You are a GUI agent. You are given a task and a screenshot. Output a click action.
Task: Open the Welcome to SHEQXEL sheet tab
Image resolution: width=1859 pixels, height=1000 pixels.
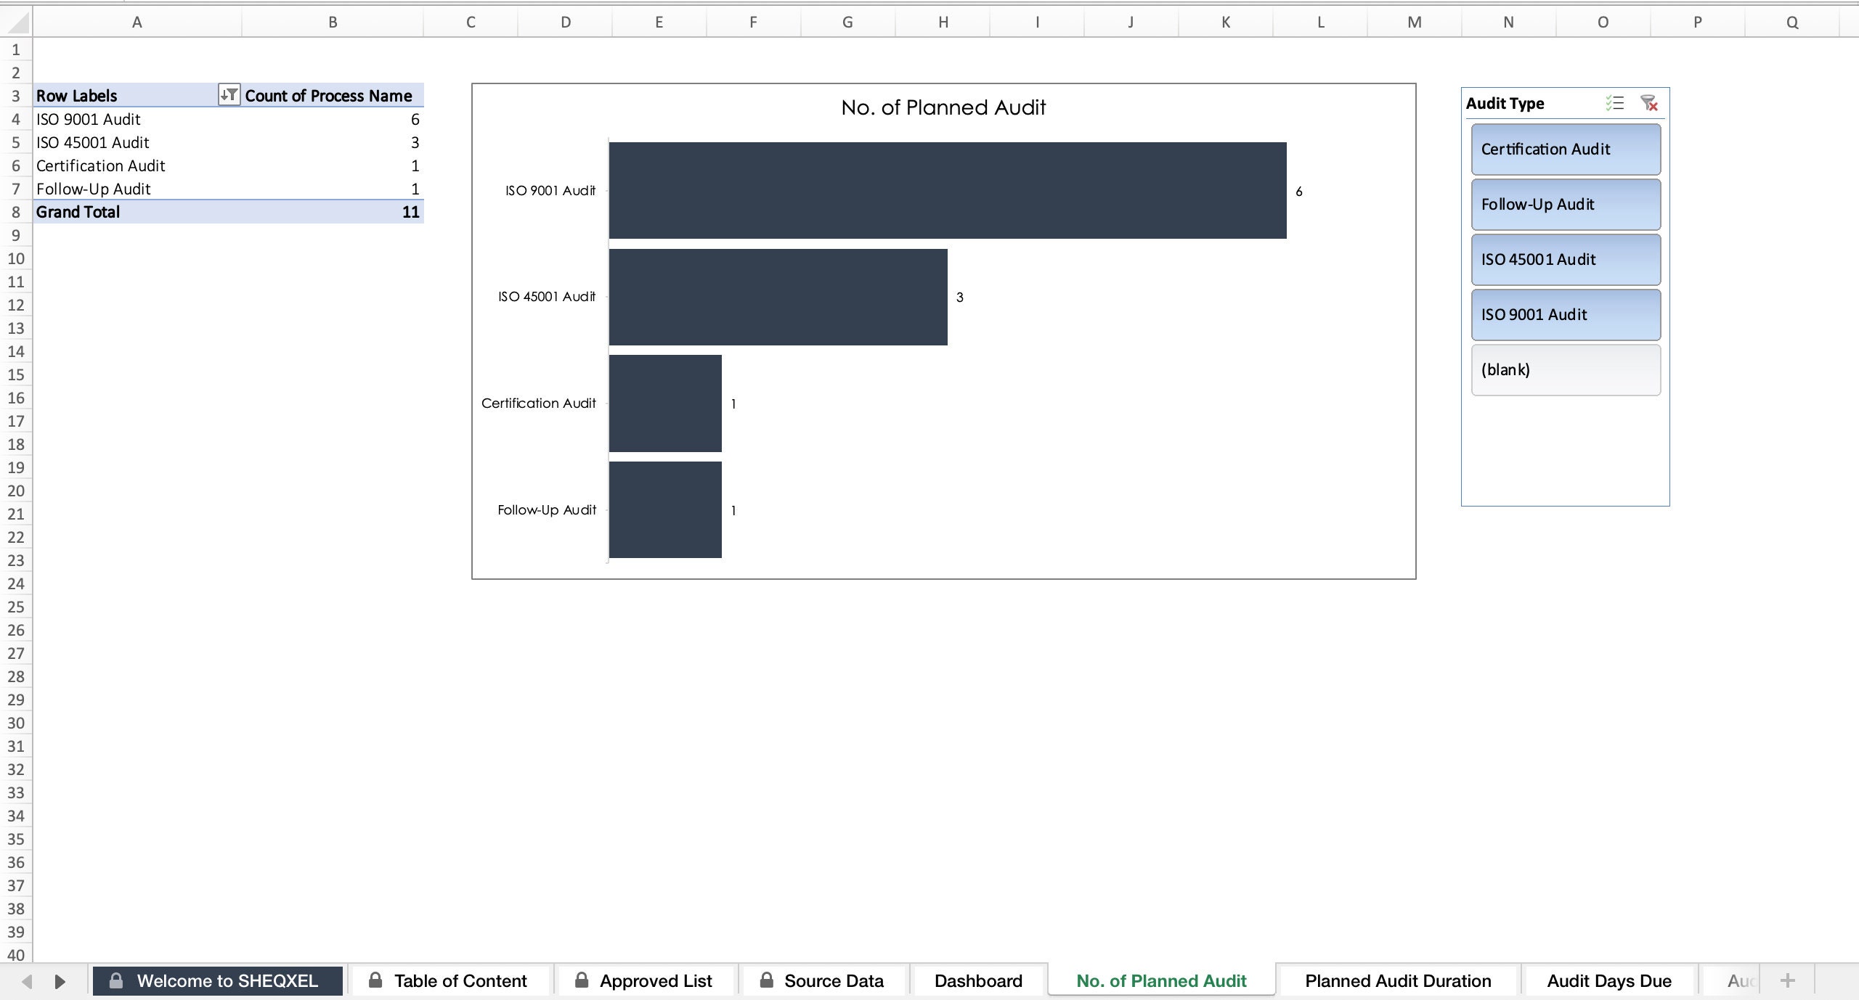(218, 981)
